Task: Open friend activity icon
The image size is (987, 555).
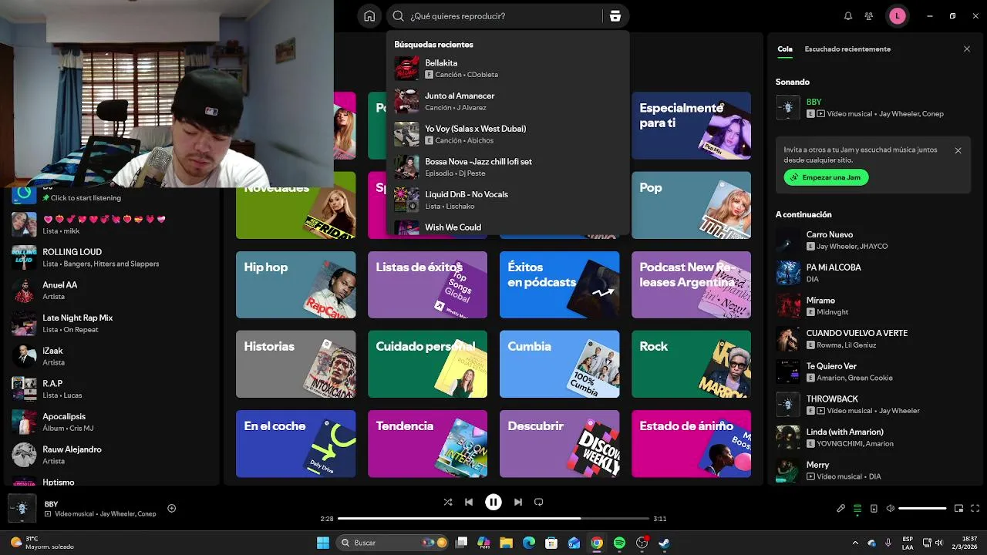Action: [x=869, y=16]
